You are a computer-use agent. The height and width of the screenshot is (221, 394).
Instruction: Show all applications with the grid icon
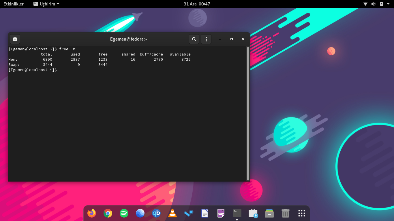(x=302, y=213)
